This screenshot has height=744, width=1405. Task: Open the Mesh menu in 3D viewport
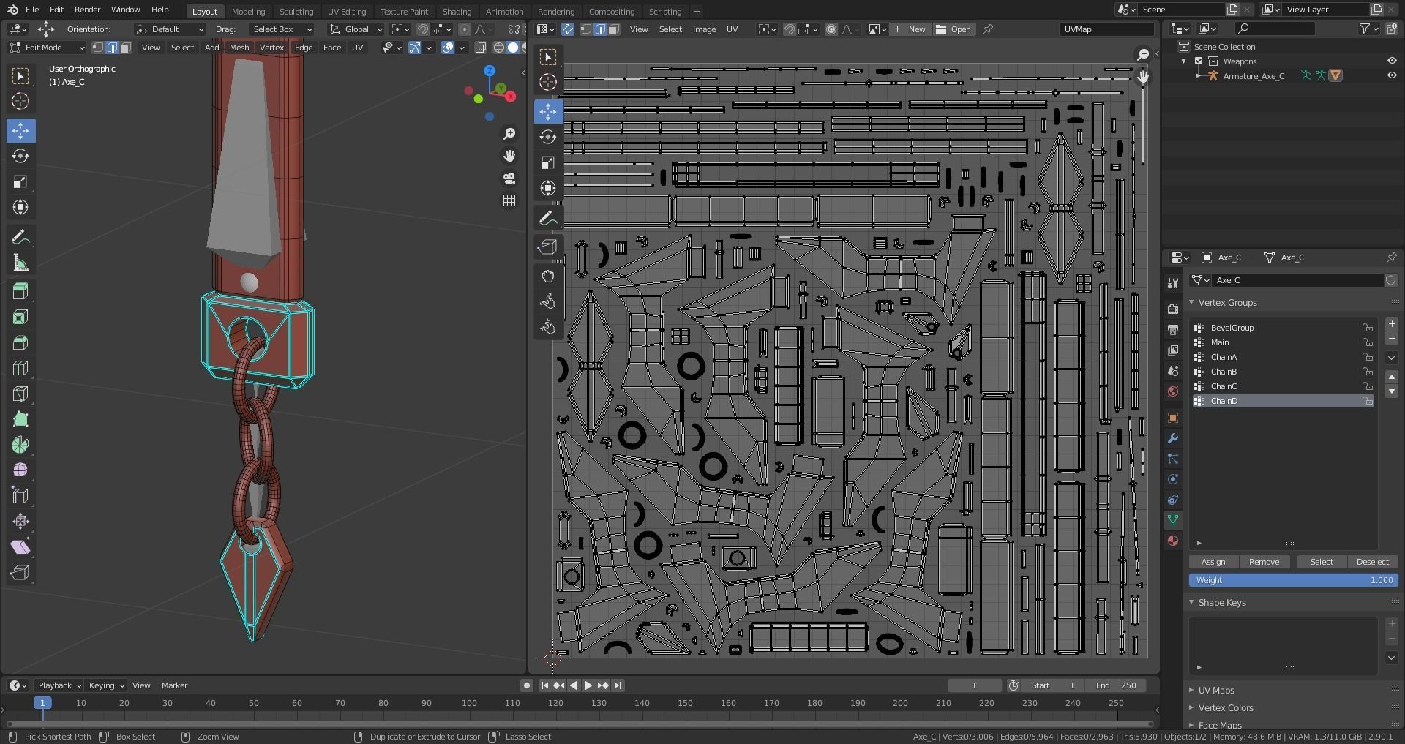coord(239,48)
